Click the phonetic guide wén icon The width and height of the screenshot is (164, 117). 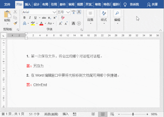coord(74,12)
